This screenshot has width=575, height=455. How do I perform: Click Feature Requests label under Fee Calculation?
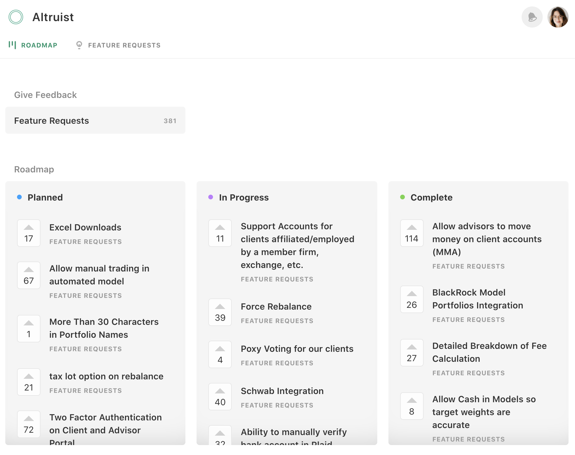[469, 373]
